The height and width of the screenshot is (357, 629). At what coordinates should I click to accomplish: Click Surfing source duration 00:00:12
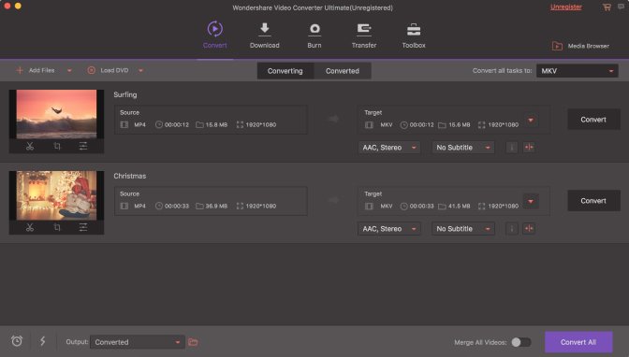coord(177,125)
